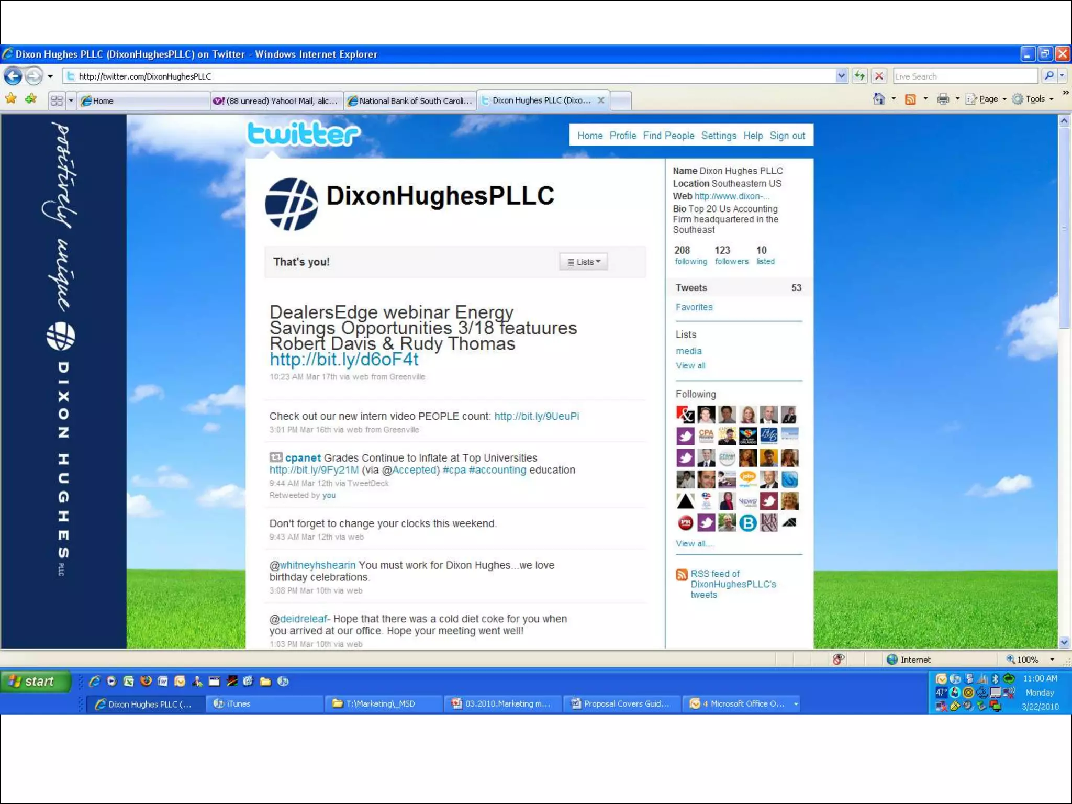Click the RSS feeds toolbar icon

click(911, 99)
